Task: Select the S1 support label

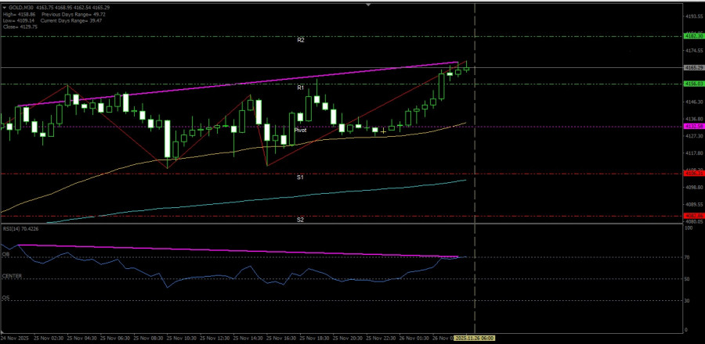Action: [300, 177]
